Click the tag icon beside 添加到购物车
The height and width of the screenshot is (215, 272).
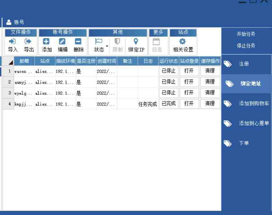click(x=227, y=104)
